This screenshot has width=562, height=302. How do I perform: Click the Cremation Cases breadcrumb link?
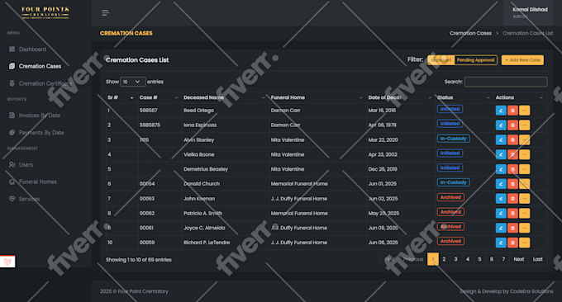click(470, 33)
